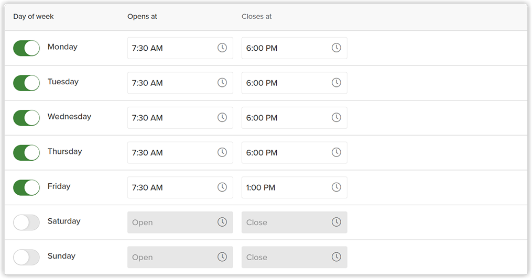Click the Thursday day label
The image size is (532, 279).
pos(65,151)
